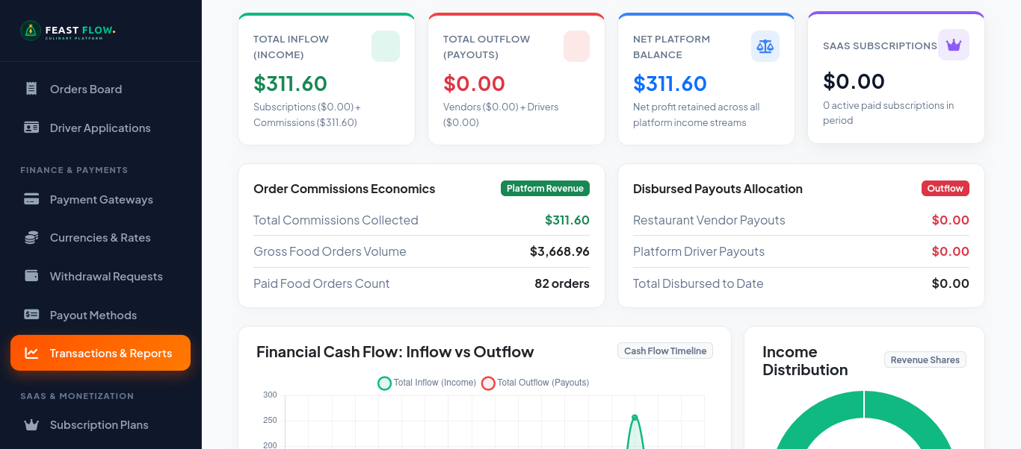
Task: Click the Total Commissions Collected label
Action: pos(336,220)
